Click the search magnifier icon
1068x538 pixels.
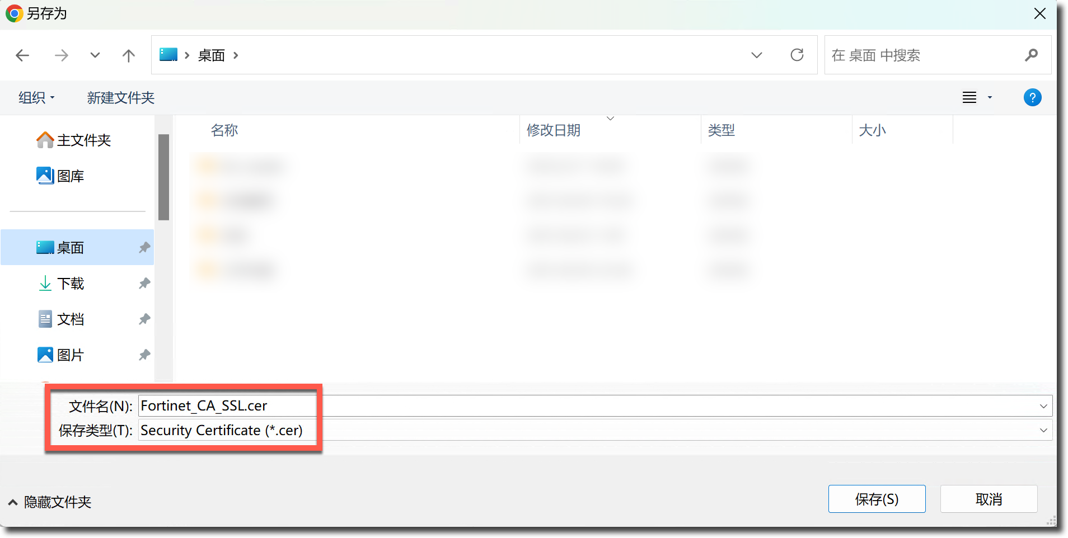point(1031,55)
